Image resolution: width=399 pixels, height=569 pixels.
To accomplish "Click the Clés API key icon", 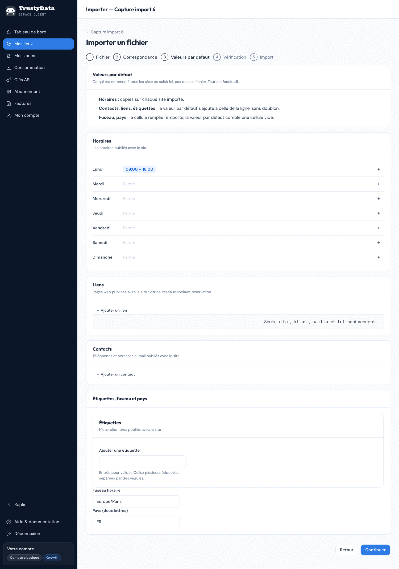I will [9, 80].
